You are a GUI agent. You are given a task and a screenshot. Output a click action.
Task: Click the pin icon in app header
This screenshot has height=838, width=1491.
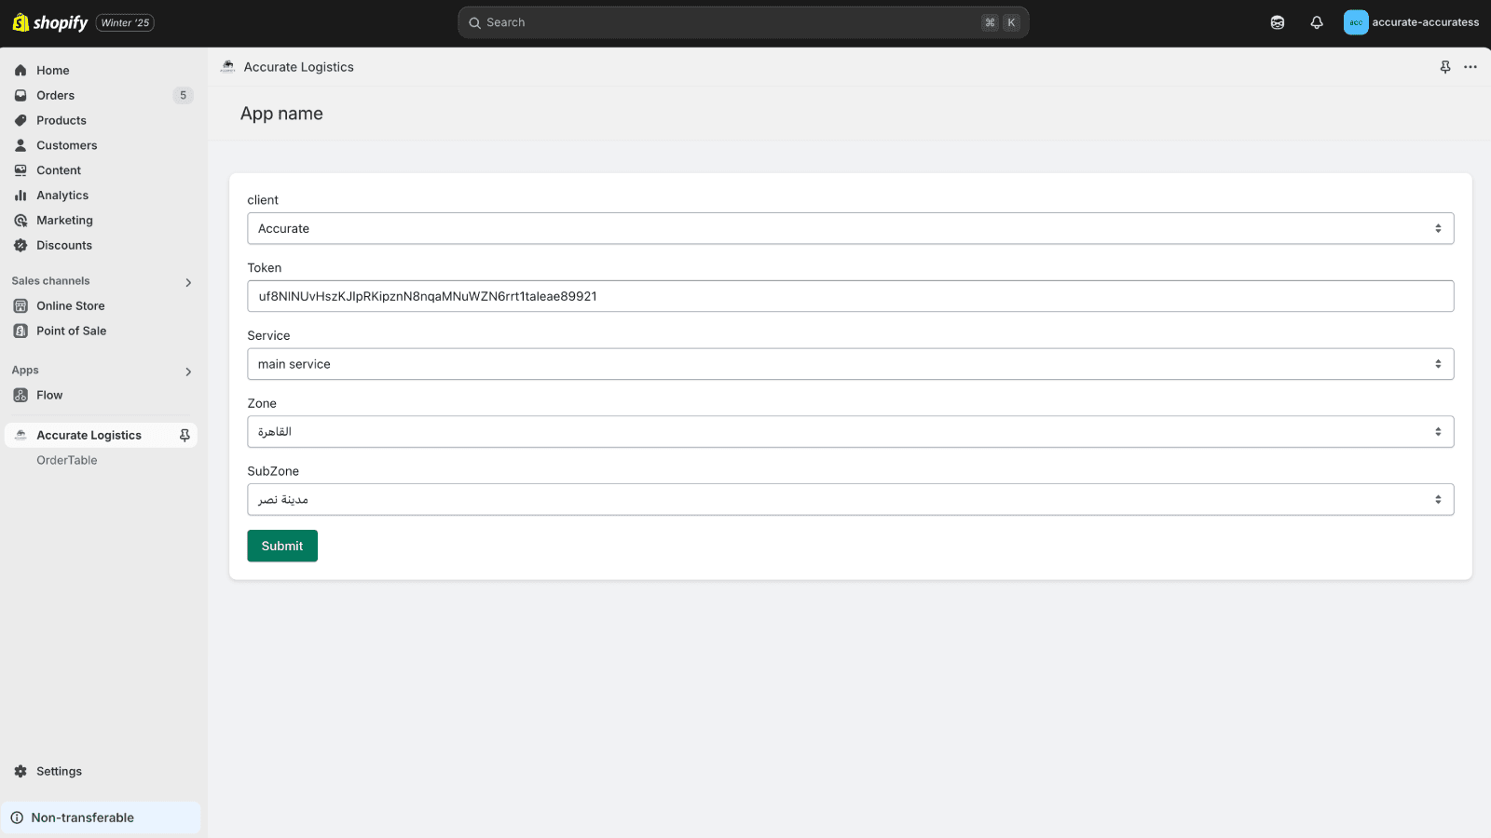point(1444,67)
